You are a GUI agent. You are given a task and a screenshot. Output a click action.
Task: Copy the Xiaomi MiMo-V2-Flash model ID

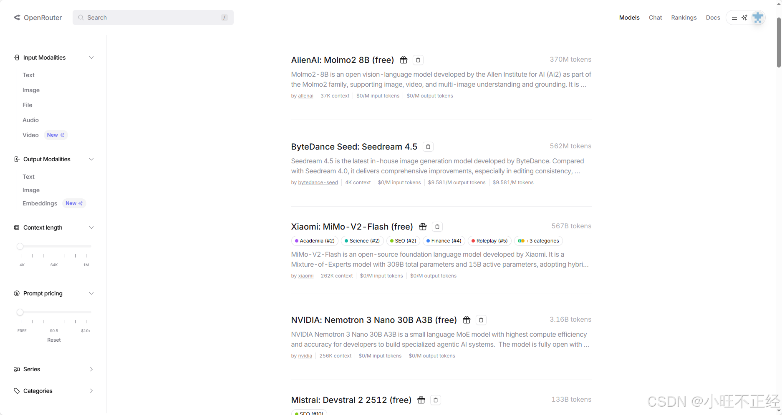point(437,227)
